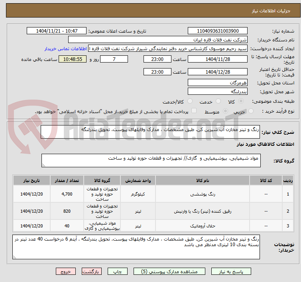Click the گروه کالا column header in table
The image size is (301, 282).
(102, 180)
